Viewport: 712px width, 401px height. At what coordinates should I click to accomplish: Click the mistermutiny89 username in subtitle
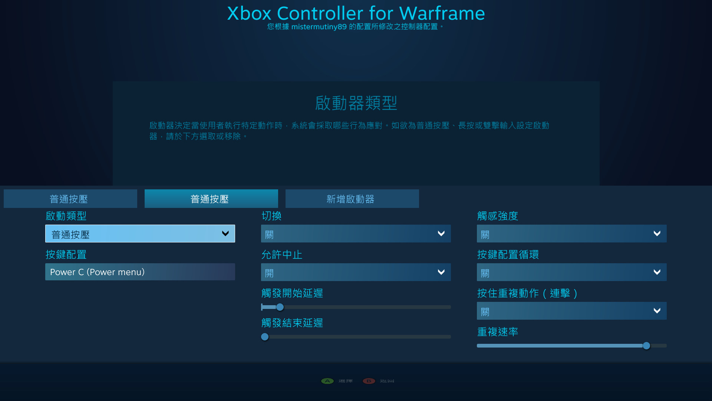320,27
